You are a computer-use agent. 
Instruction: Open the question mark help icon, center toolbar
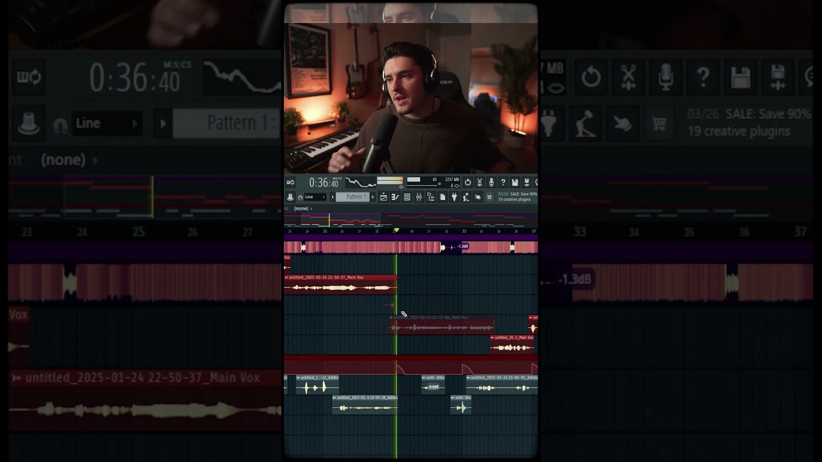tap(503, 182)
